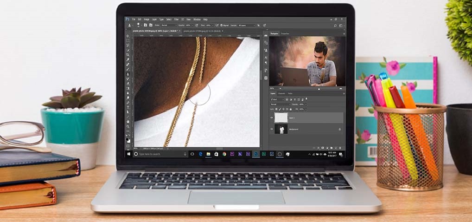
Task: Open the Filter menu
Action: [x=176, y=20]
